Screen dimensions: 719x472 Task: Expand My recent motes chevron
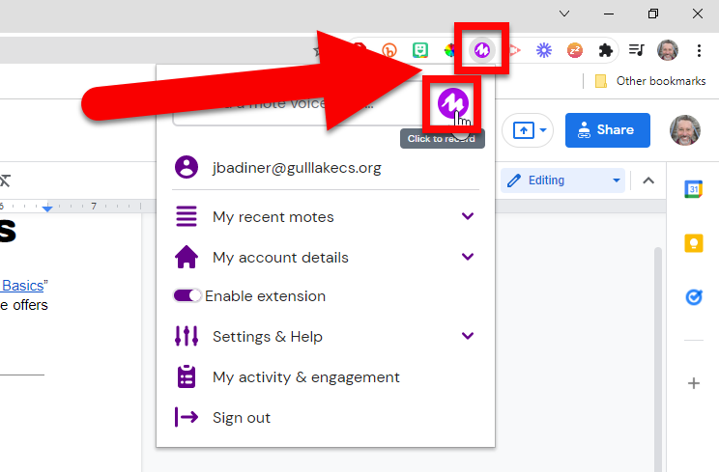tap(468, 216)
